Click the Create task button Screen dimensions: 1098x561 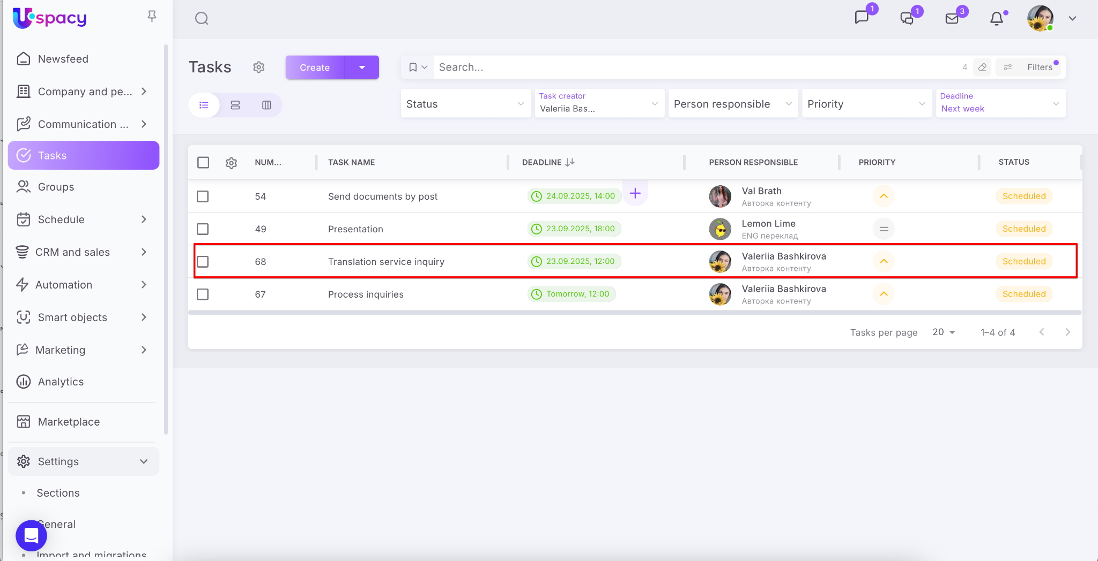315,67
